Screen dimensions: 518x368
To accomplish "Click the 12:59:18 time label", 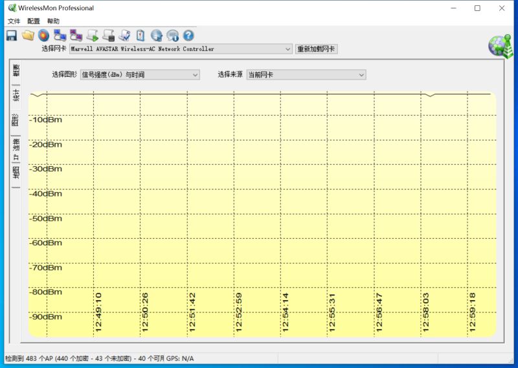I will tap(473, 312).
